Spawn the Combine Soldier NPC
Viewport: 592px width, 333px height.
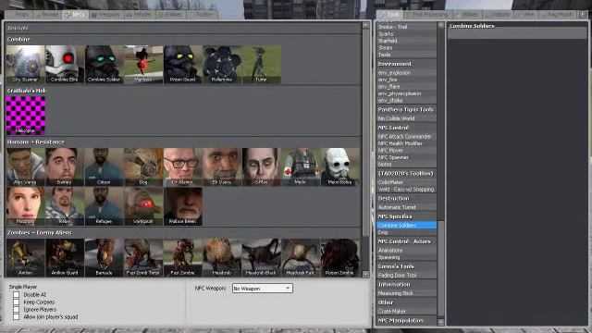pyautogui.click(x=104, y=65)
